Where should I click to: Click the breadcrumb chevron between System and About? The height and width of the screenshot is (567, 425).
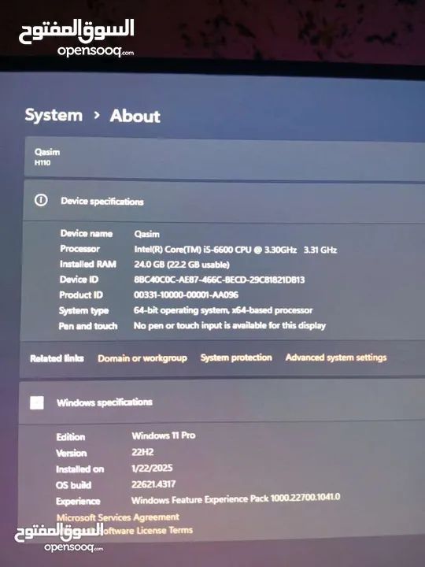pyautogui.click(x=96, y=115)
